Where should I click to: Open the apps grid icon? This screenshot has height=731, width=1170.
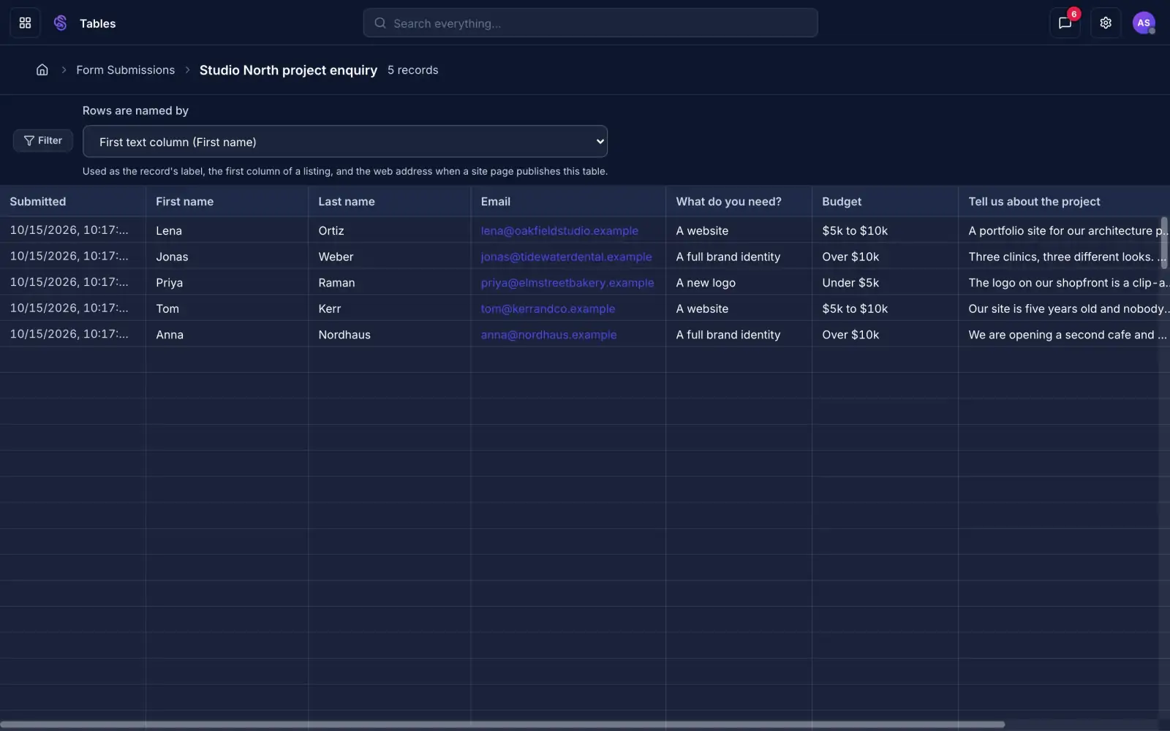(x=25, y=23)
